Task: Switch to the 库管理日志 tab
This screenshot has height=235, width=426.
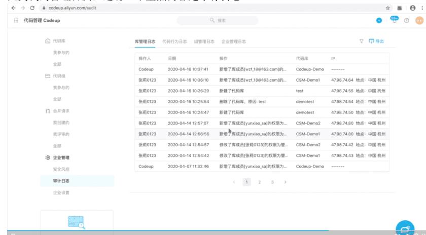Action: 145,42
